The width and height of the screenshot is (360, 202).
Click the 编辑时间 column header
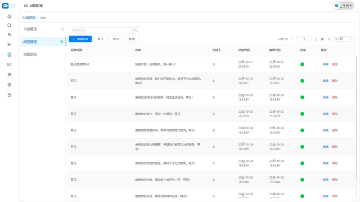click(x=275, y=50)
